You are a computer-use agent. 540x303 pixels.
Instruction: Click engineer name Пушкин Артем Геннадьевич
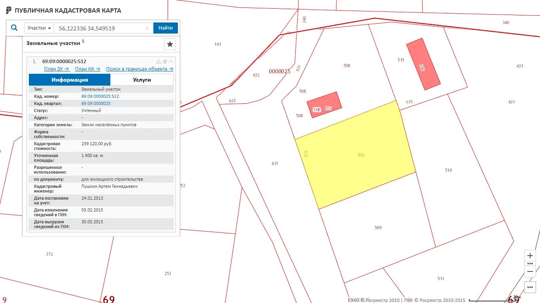[110, 186]
